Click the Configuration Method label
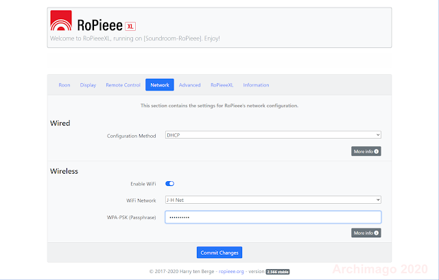This screenshot has width=439, height=280. pos(131,136)
